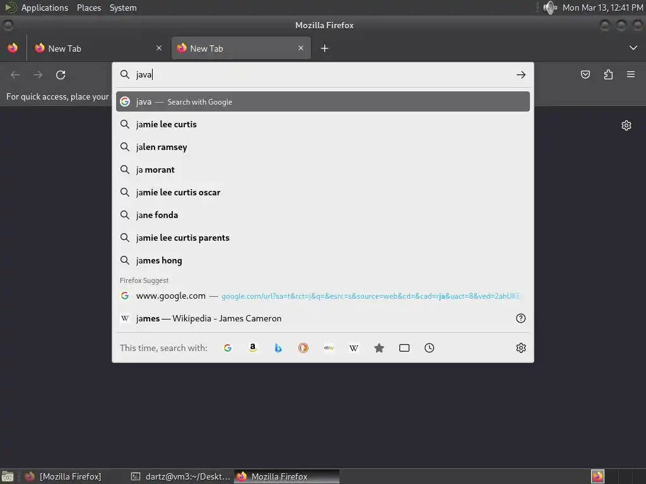Open the System menu
The width and height of the screenshot is (646, 484).
pos(123,8)
